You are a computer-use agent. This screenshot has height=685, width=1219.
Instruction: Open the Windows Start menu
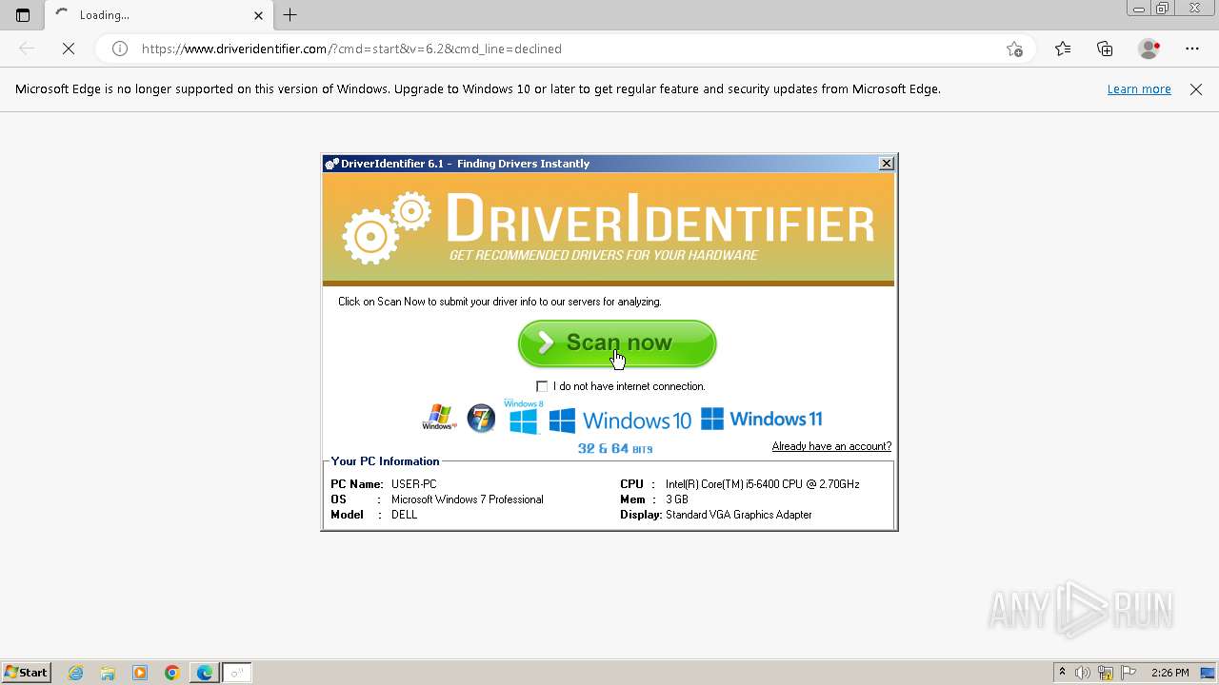27,673
